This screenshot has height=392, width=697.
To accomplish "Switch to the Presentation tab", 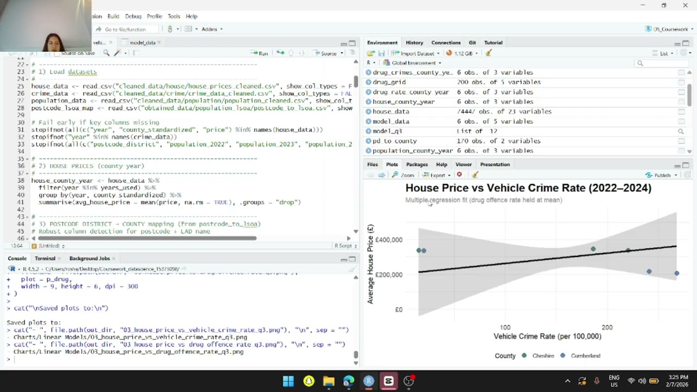I will 494,164.
